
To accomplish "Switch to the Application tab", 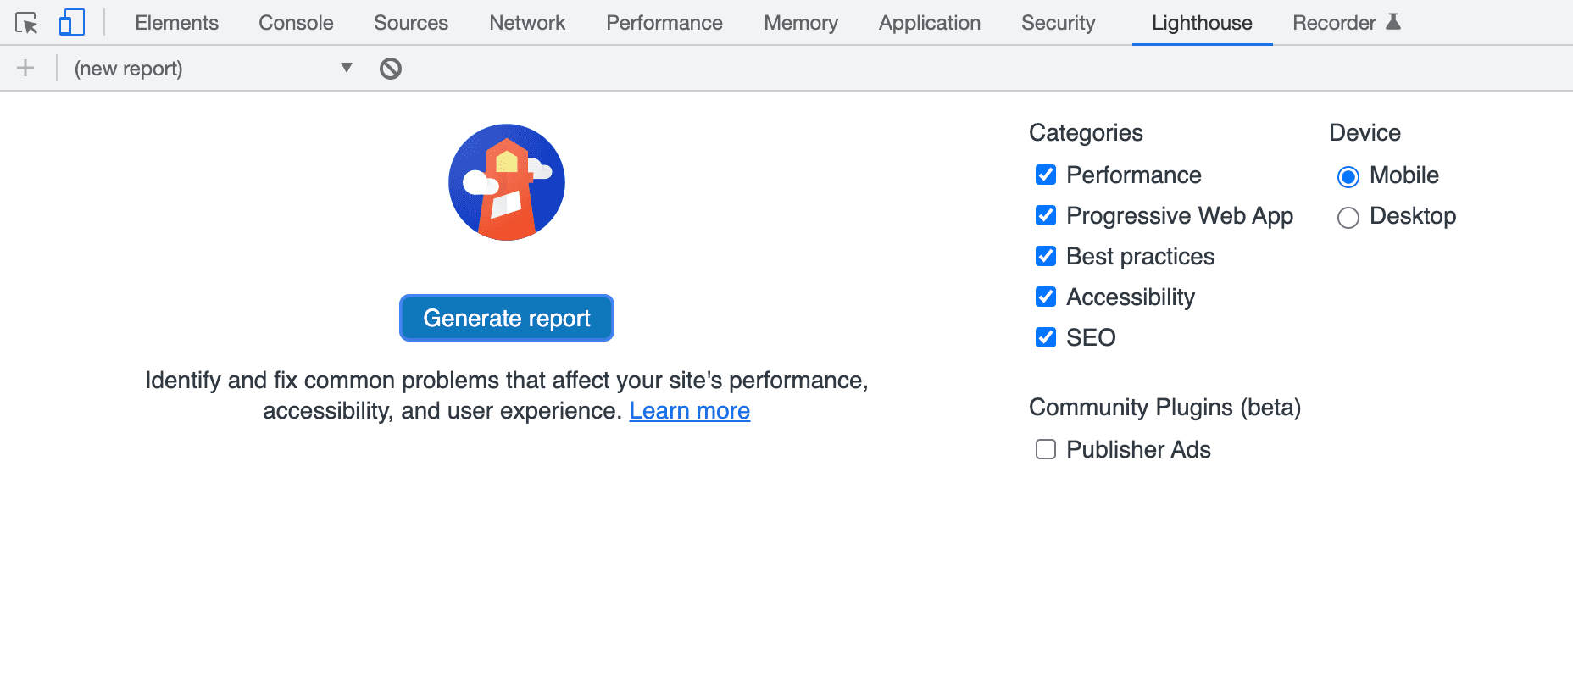I will (x=929, y=23).
